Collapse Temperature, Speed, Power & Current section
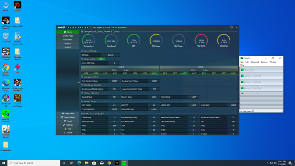Screen dimensions: 295x166 (x=82, y=32)
